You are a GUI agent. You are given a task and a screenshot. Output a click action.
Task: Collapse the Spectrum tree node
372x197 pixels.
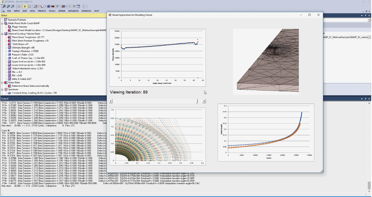(x=2, y=90)
